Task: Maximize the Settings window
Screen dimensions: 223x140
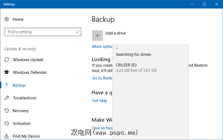Action: coord(204,4)
